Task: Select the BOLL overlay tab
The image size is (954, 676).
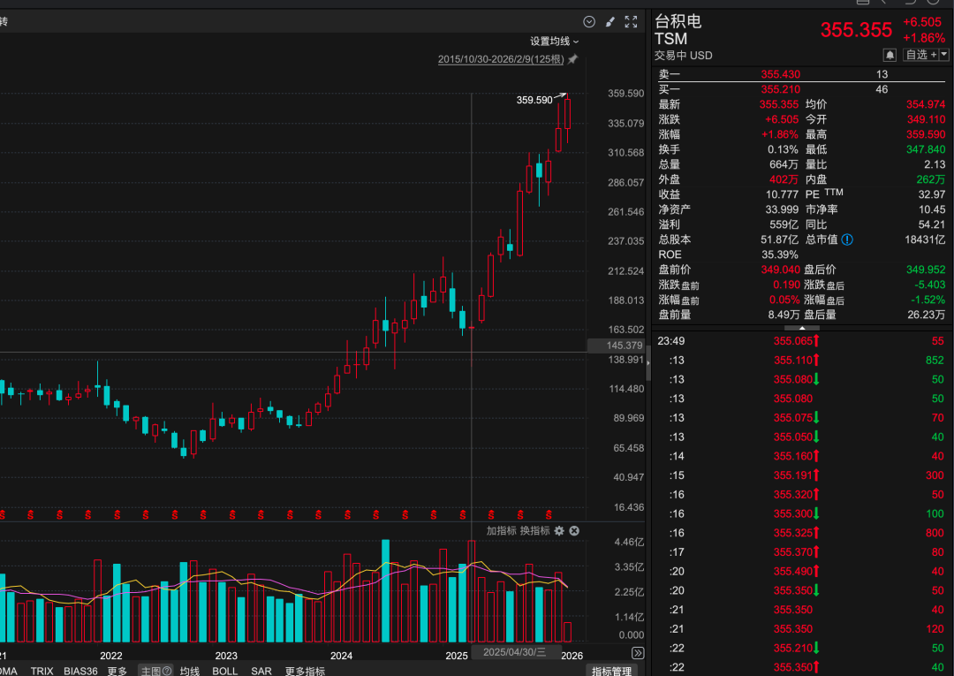Action: pyautogui.click(x=225, y=671)
